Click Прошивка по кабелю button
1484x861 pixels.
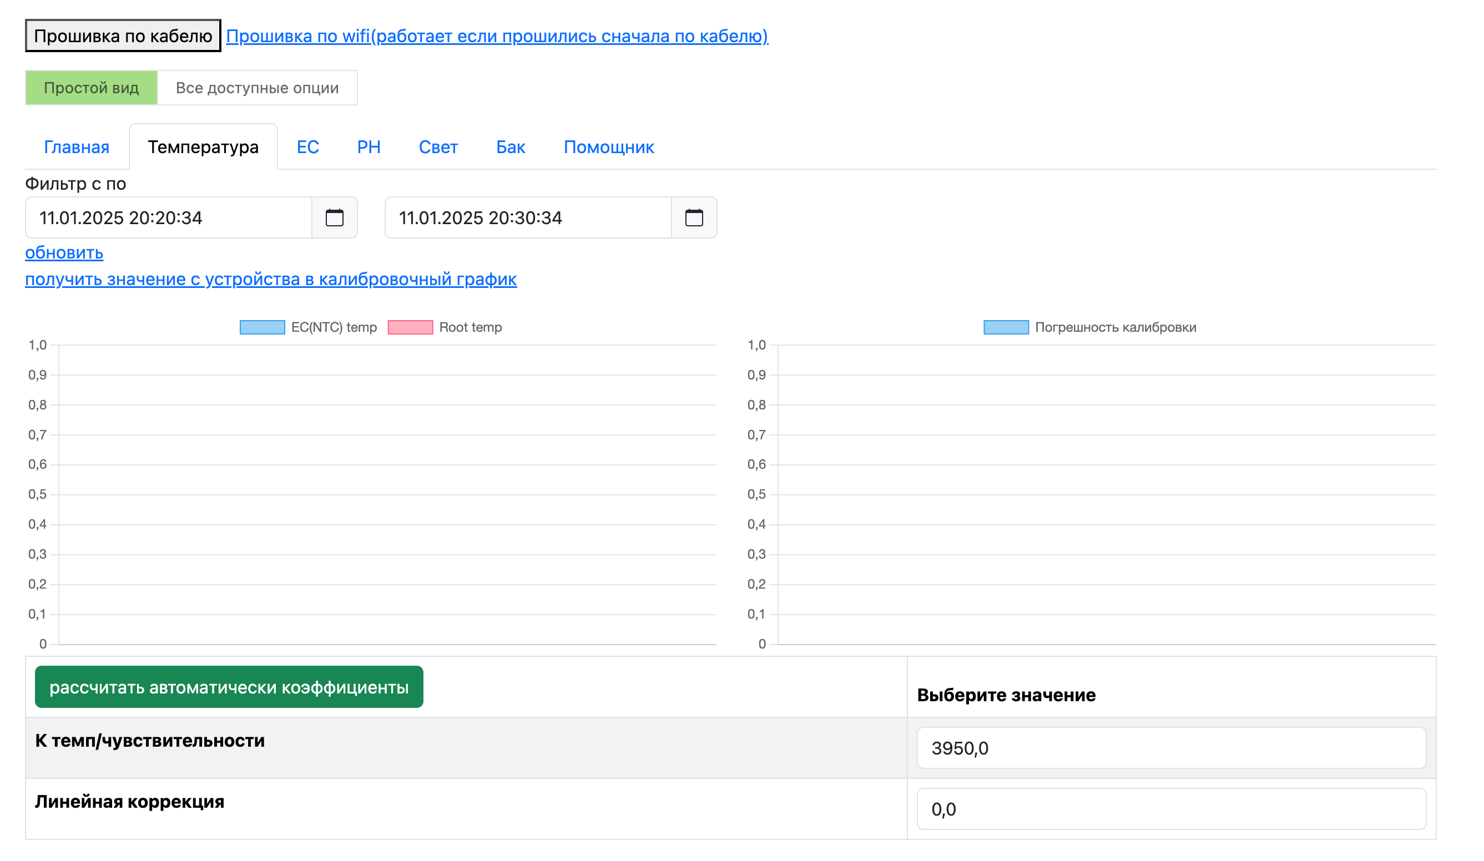coord(124,37)
